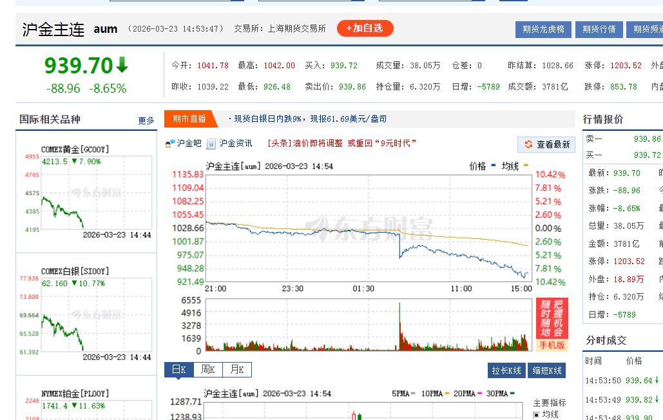Click the 沪金资讯 news icon
The height and width of the screenshot is (420, 663).
coord(211,144)
